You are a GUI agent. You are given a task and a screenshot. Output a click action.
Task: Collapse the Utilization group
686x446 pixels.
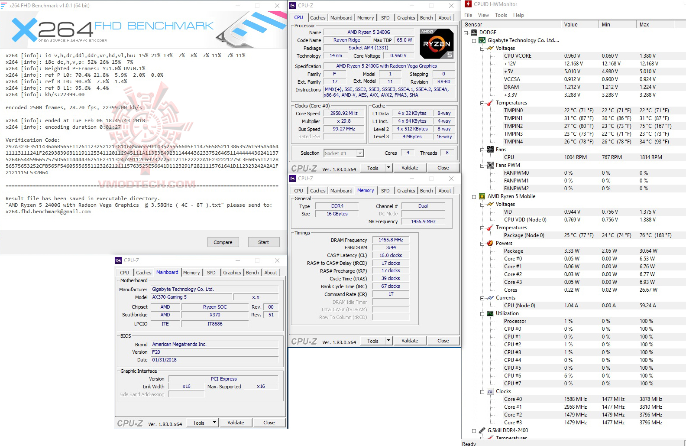coord(482,313)
